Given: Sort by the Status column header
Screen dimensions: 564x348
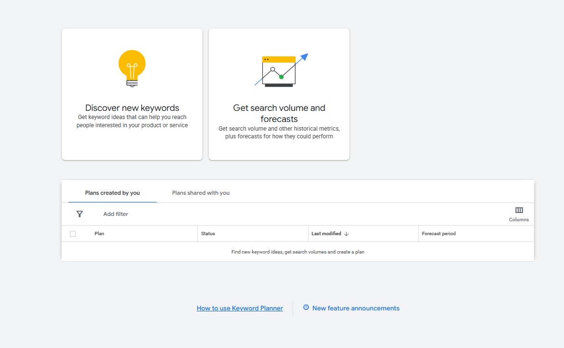Looking at the screenshot, I should point(208,234).
